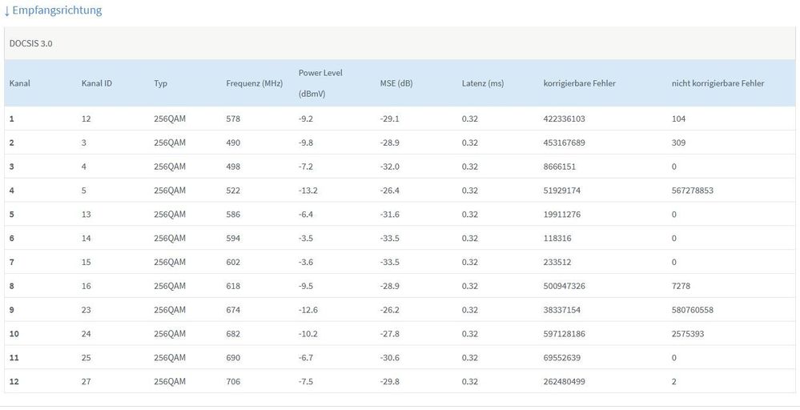Select the 578 frequency cell
This screenshot has width=800, height=410.
point(233,119)
